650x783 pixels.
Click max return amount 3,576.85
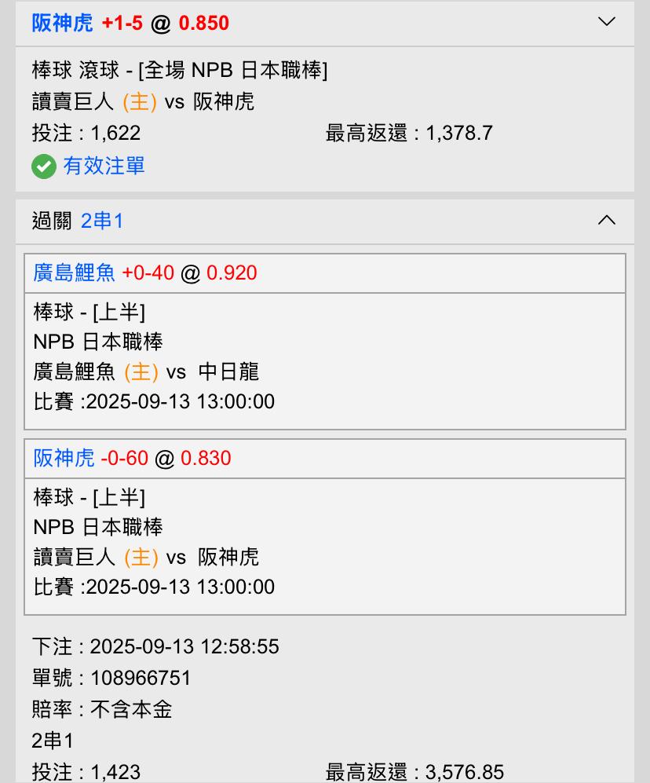pos(465,772)
